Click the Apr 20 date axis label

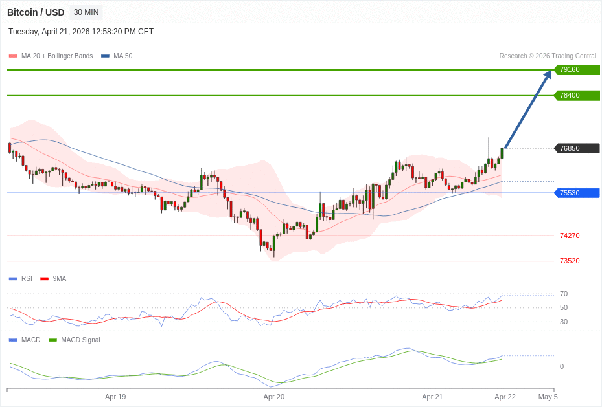[x=273, y=397]
